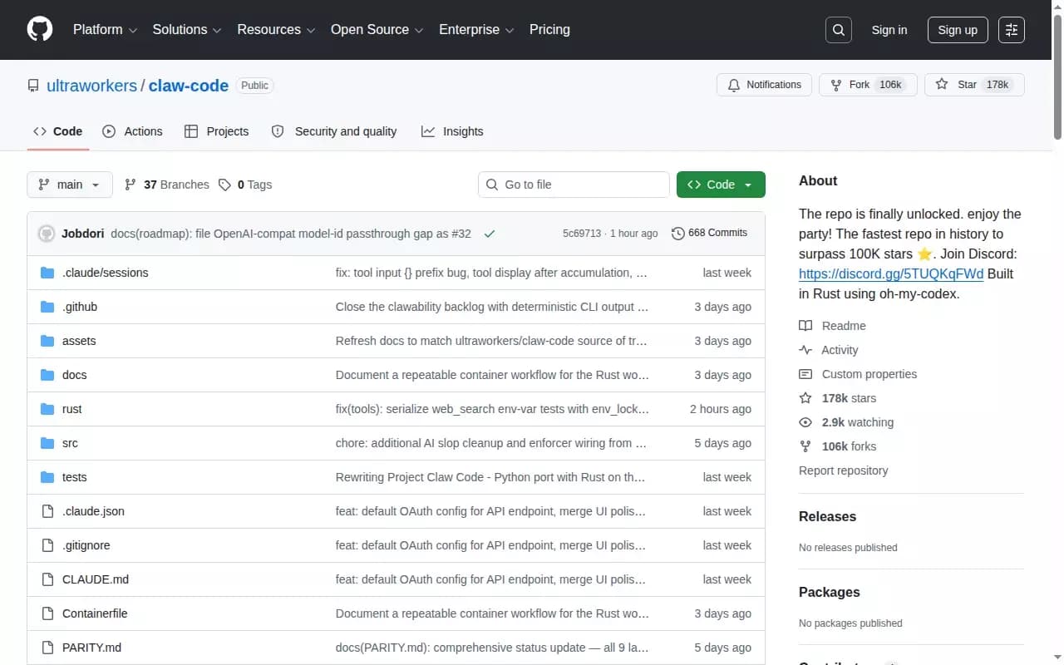Click the file icon beside CLAUDE.md
The height and width of the screenshot is (665, 1064).
coord(47,579)
